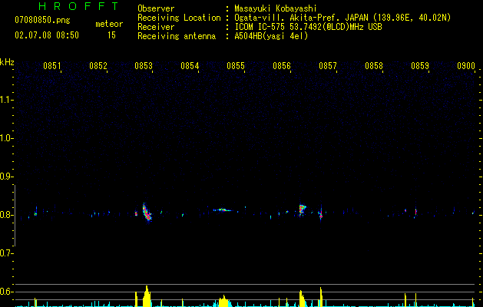Click the 0.9 kHz axis label
The image size is (483, 307).
[x=6, y=177]
